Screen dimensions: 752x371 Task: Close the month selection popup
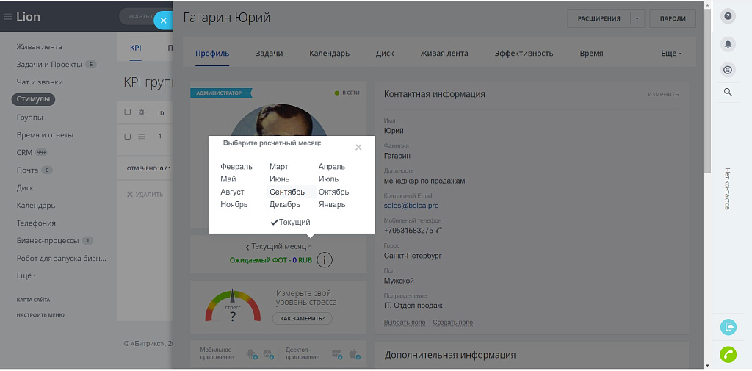[358, 148]
